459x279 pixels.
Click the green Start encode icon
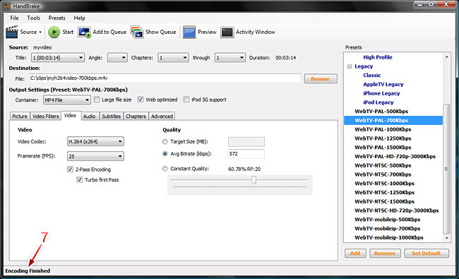point(54,32)
